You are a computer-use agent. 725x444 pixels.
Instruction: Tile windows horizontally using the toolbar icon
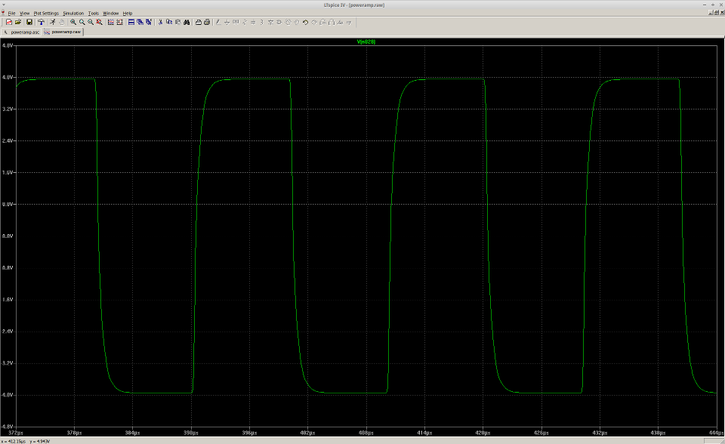[131, 22]
